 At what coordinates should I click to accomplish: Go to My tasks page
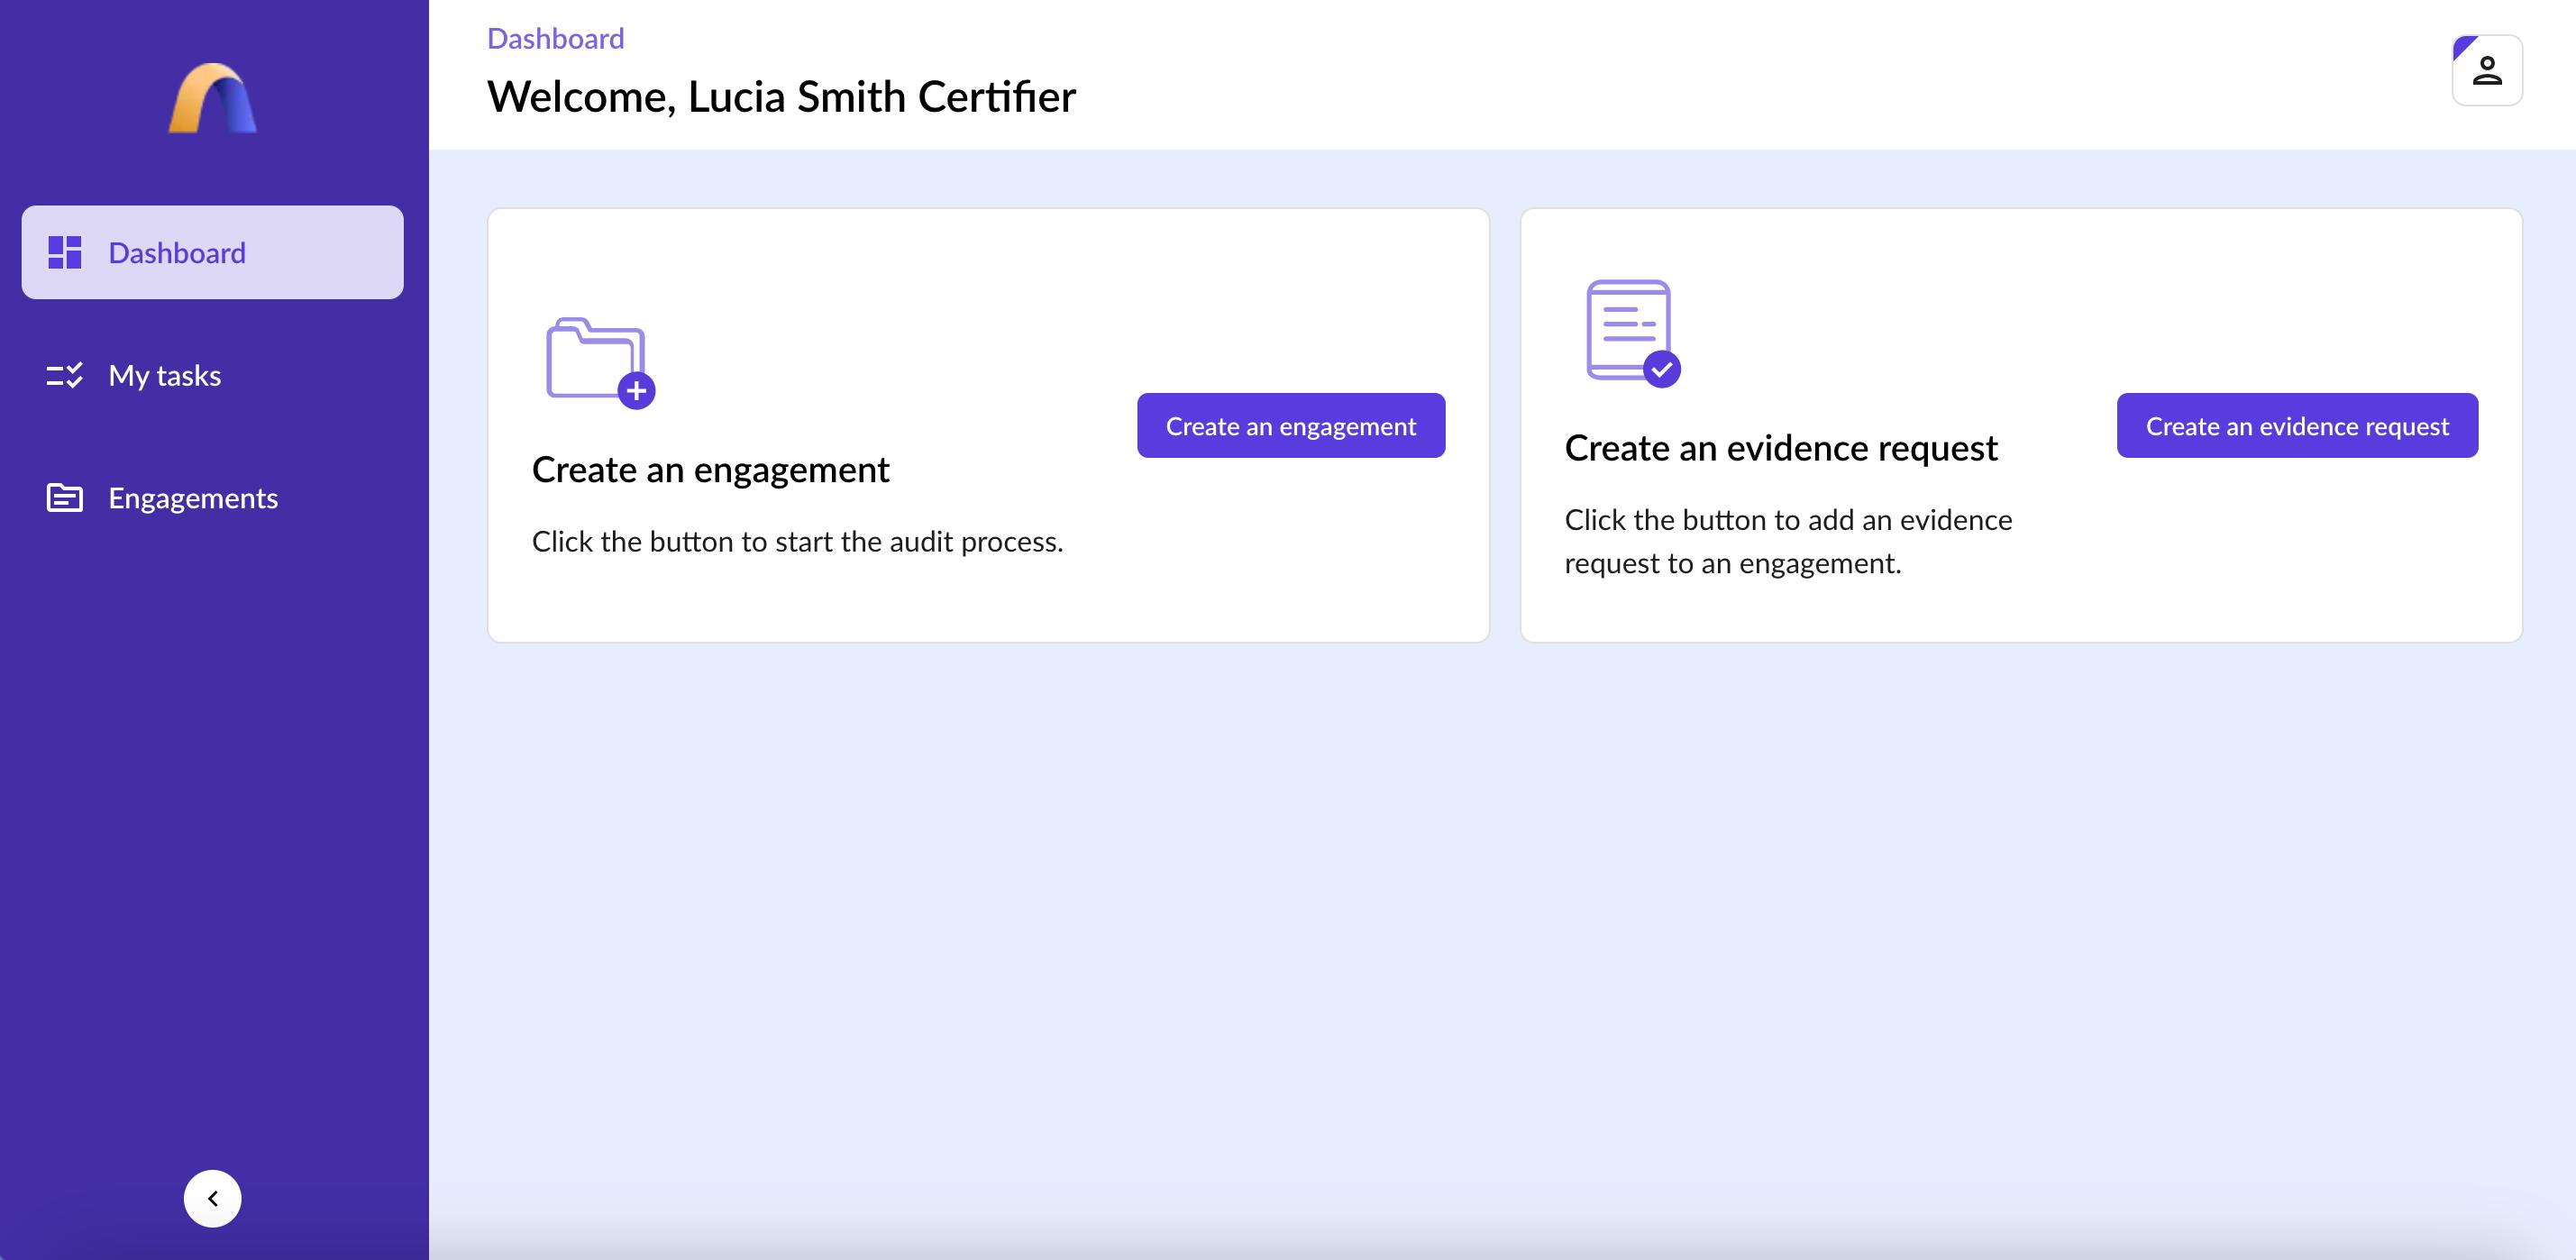tap(165, 375)
